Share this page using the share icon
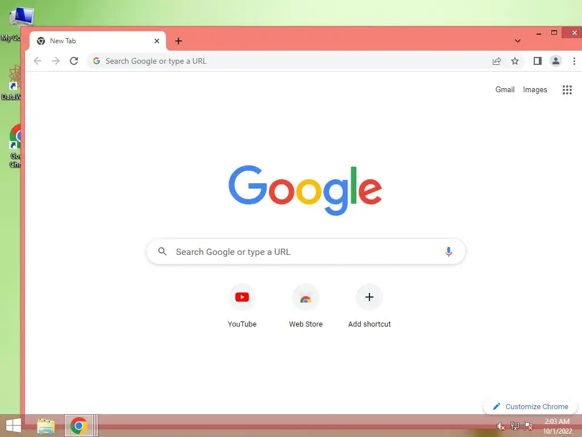The image size is (582, 437). [x=497, y=61]
